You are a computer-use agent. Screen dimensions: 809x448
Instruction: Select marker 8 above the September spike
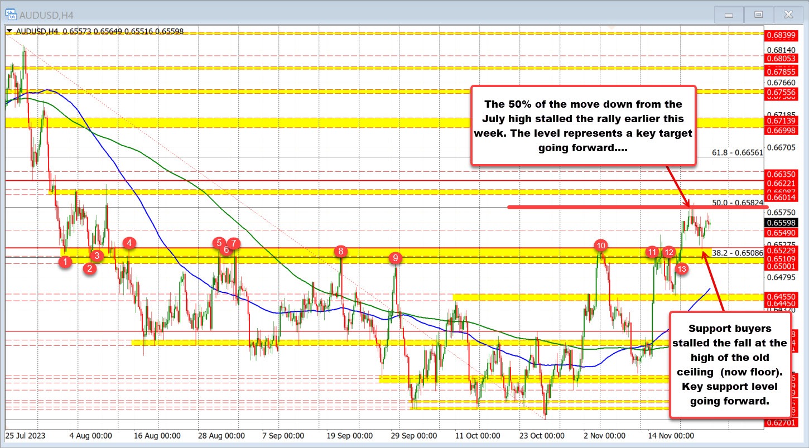340,251
